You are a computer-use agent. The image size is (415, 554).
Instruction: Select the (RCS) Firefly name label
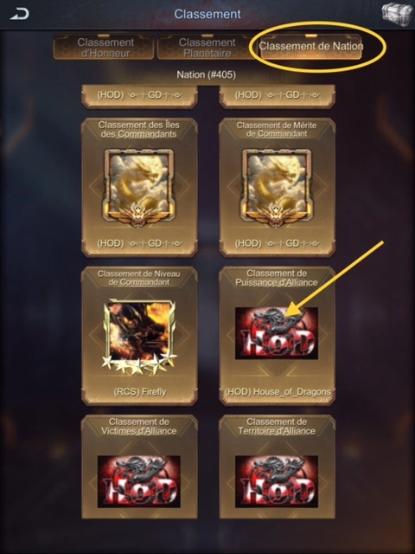click(140, 392)
